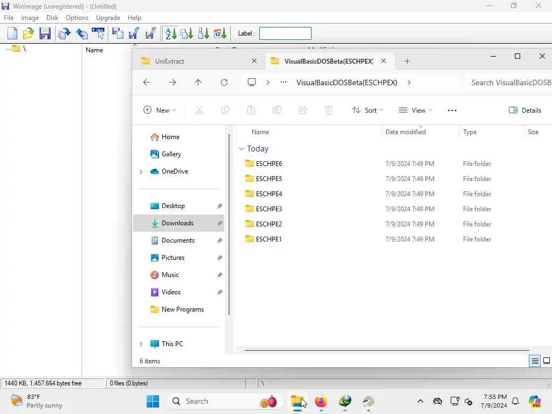This screenshot has height=414, width=552.
Task: Click the PC monitor icon in address bar
Action: tap(252, 82)
